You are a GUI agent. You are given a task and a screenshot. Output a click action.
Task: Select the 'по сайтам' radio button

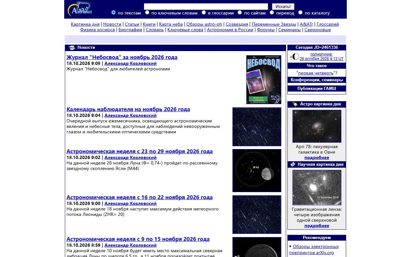(240, 13)
